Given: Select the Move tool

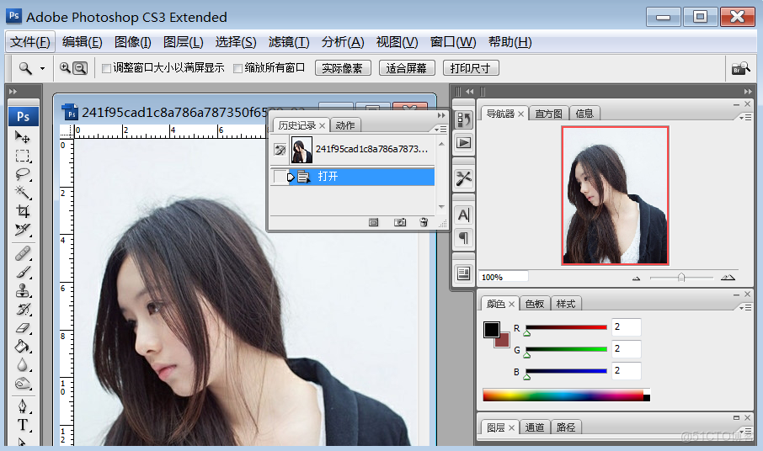Looking at the screenshot, I should click(23, 137).
